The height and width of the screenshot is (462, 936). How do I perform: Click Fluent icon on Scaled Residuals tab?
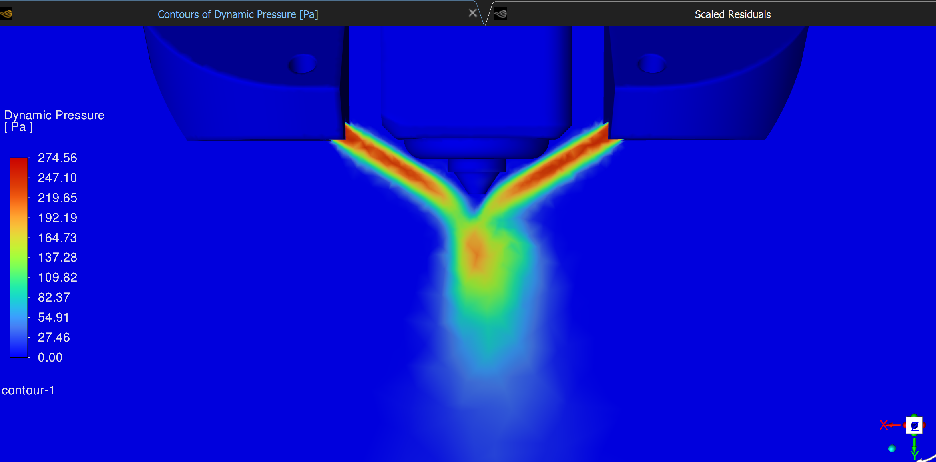(501, 14)
